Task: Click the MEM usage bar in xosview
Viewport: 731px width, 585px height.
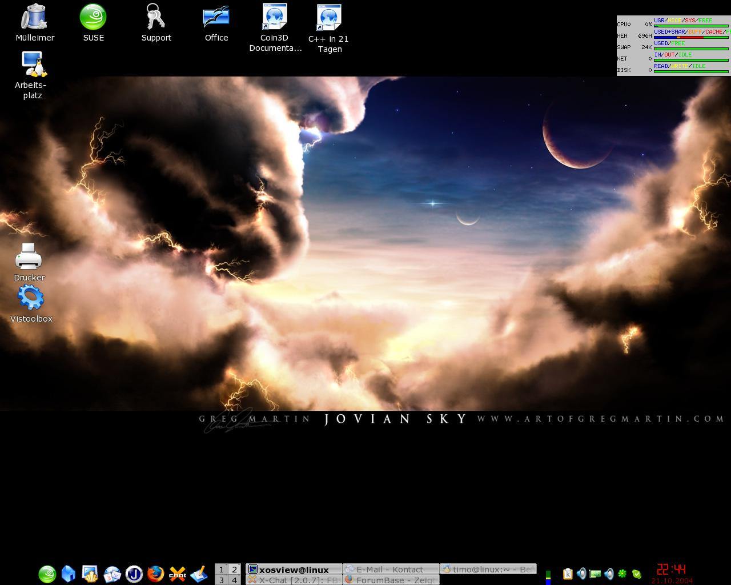Action: 691,37
